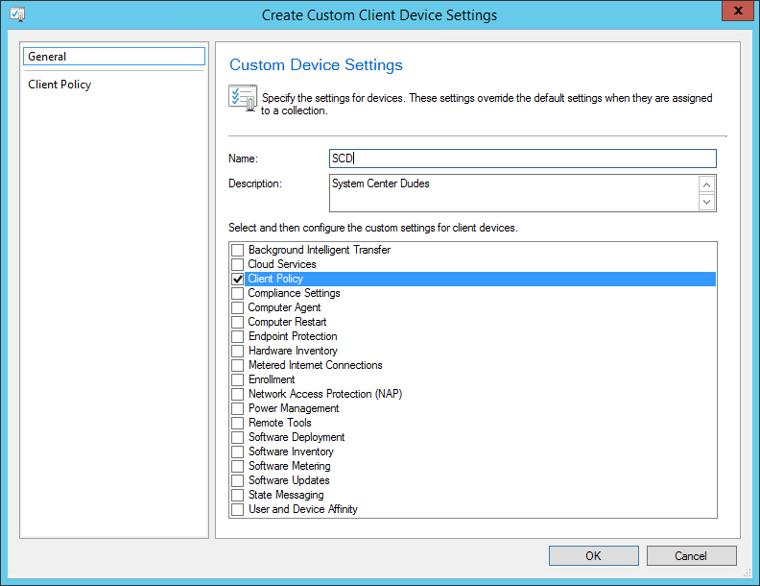The height and width of the screenshot is (586, 760).
Task: Select Background Intelligent Transfer label in list
Action: click(320, 250)
